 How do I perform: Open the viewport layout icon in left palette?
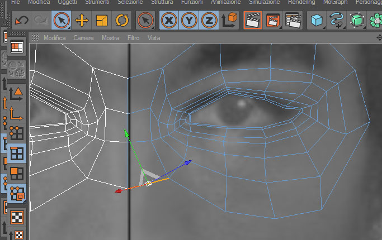[17, 47]
